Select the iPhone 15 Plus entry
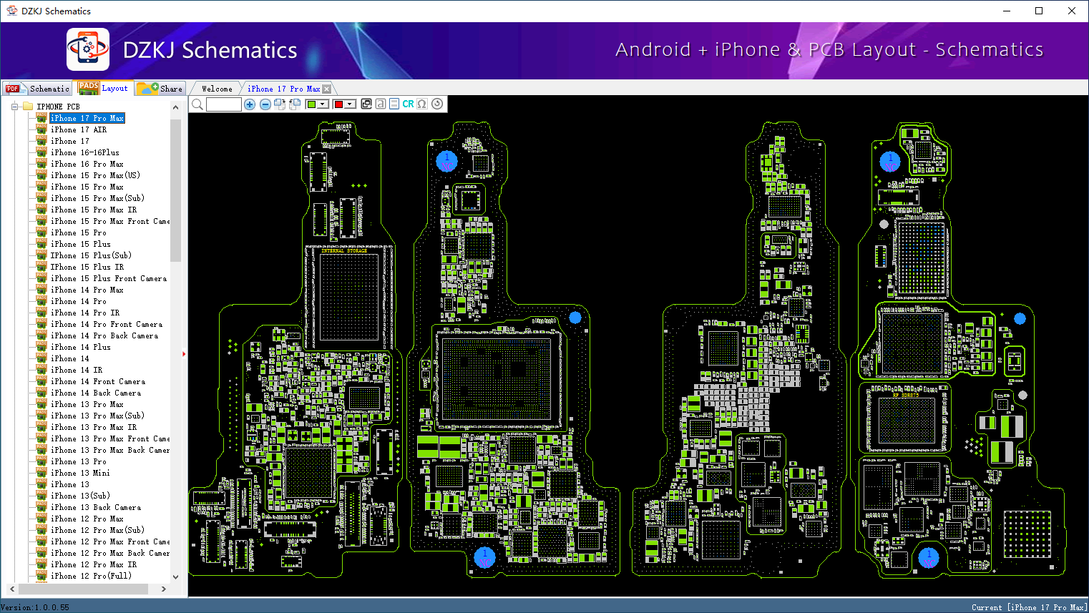The image size is (1089, 613). 81,244
